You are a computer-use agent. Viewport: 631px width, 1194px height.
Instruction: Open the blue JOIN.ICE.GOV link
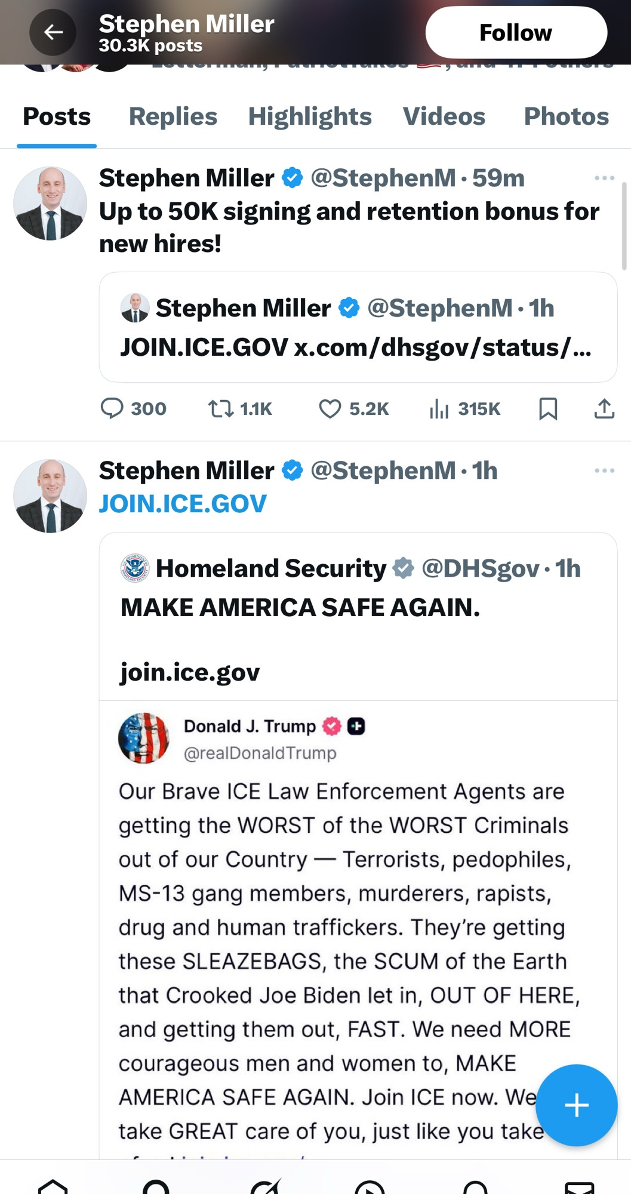[183, 503]
